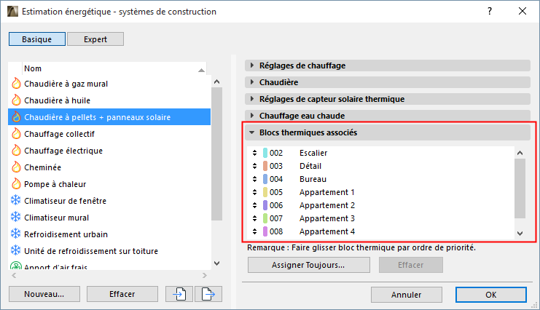Select Cheminée in the systems list
Screen dimensions: 540x310
[109, 167]
